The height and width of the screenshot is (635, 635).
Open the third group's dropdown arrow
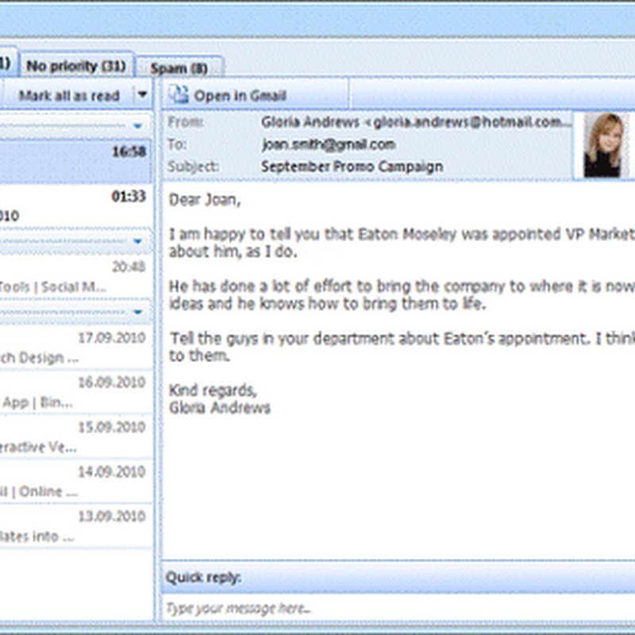click(x=140, y=310)
